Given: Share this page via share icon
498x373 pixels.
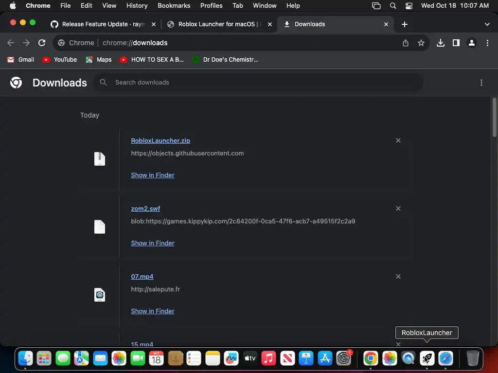Looking at the screenshot, I should [406, 43].
